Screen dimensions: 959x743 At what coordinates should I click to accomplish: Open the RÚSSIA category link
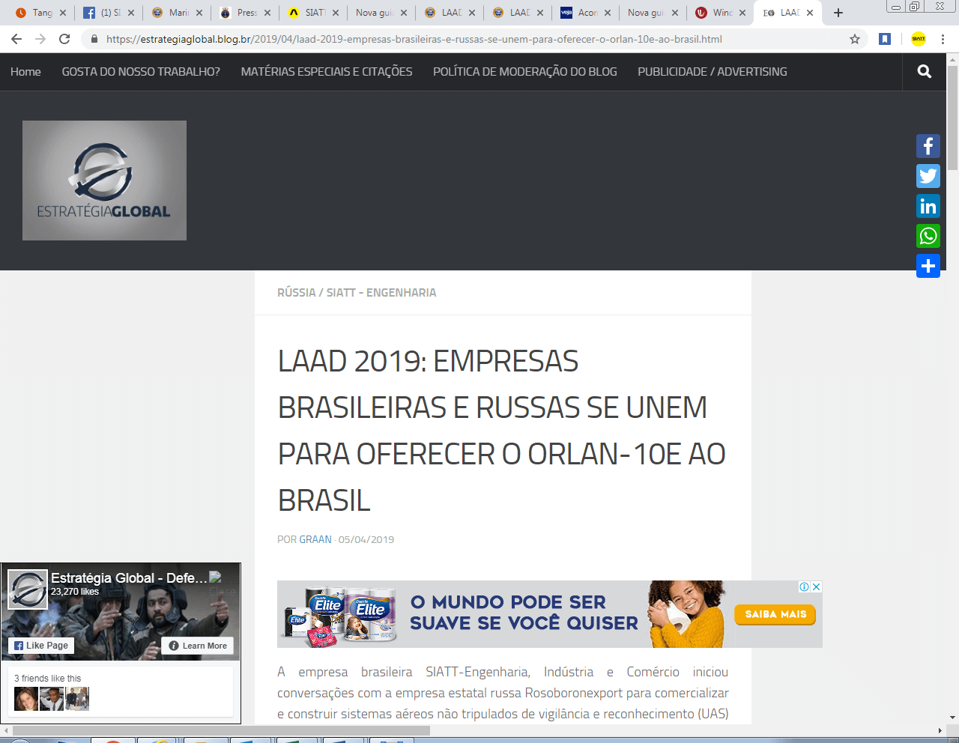296,293
